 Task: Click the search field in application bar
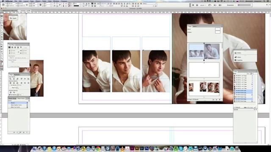coord(244,5)
